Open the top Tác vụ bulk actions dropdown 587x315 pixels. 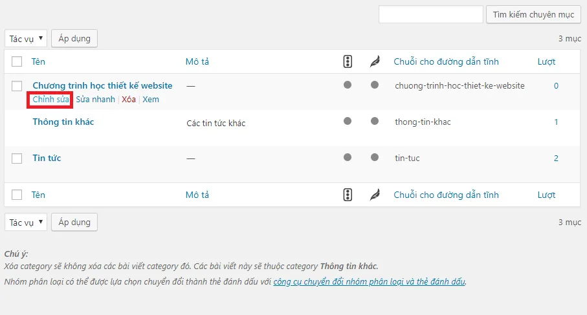(x=26, y=39)
